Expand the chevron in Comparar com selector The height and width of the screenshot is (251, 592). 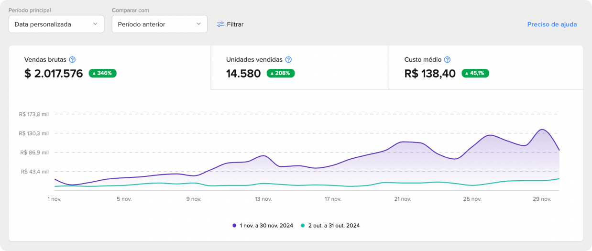point(198,24)
